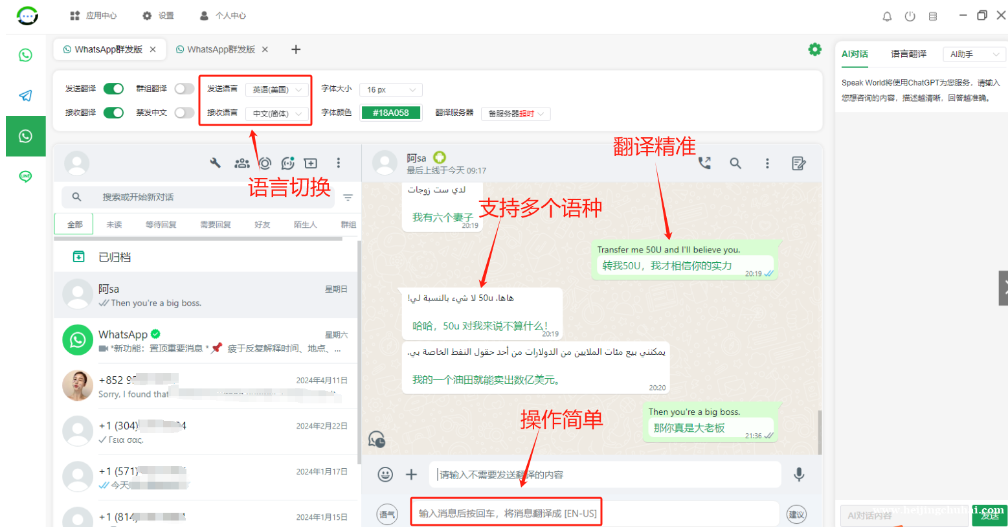Filter chats by 等待回复
Screen dimensions: 1008x527
(161, 224)
